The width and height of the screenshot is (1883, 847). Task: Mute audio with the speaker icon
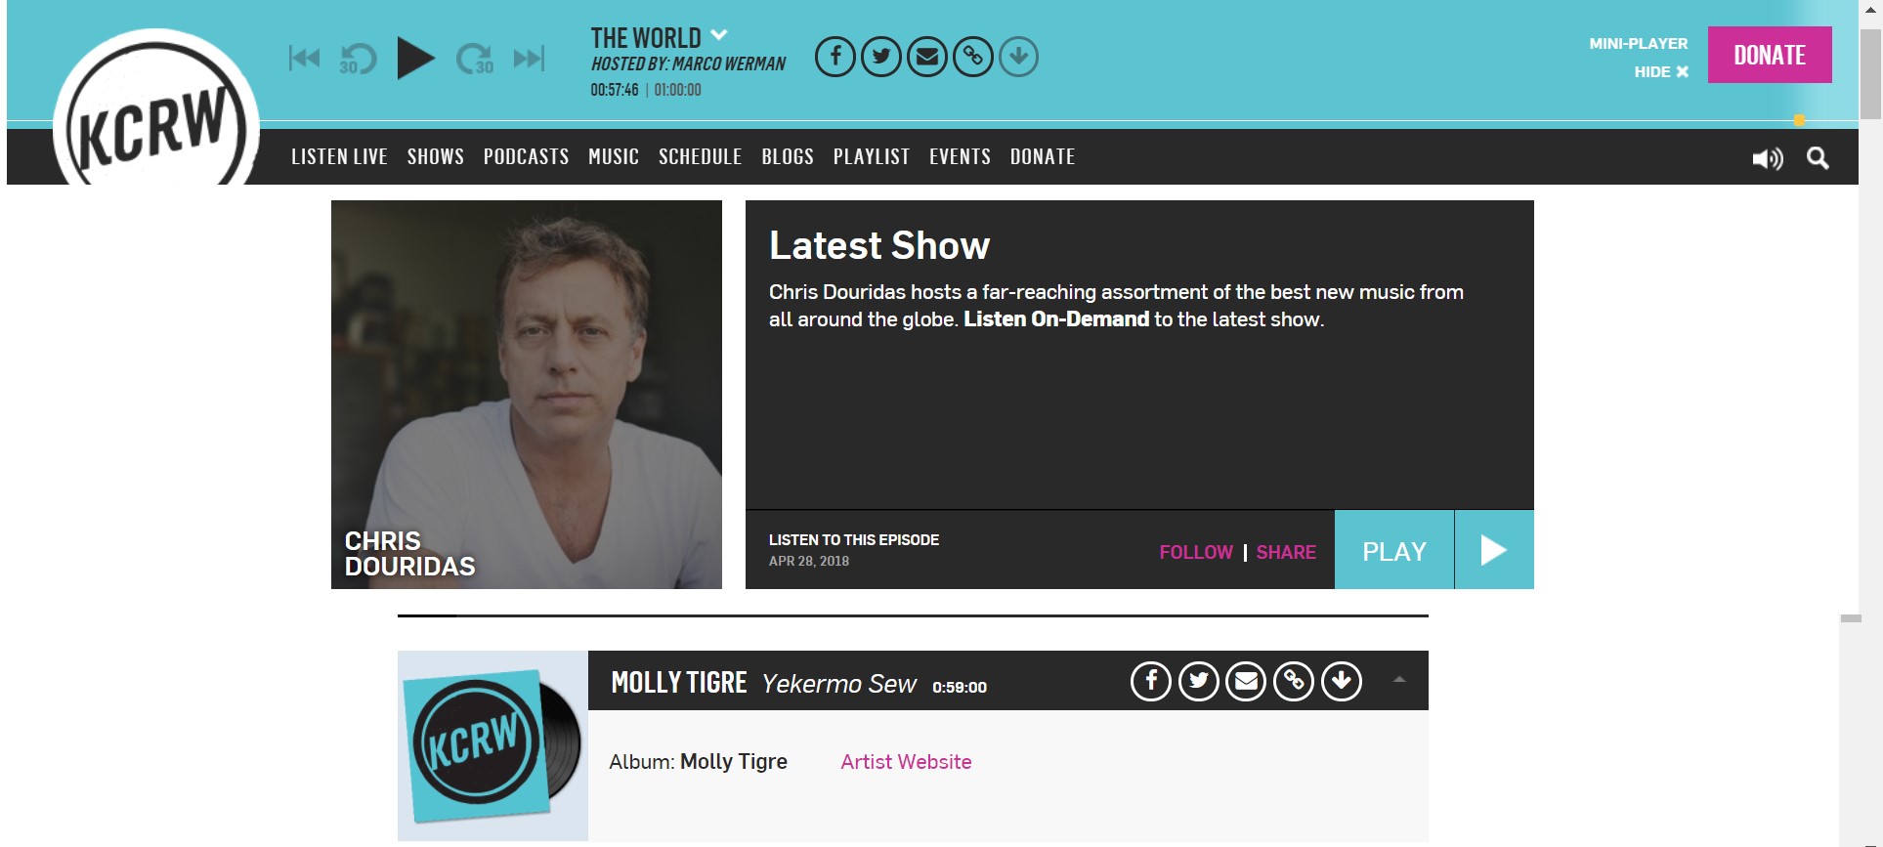1768,158
